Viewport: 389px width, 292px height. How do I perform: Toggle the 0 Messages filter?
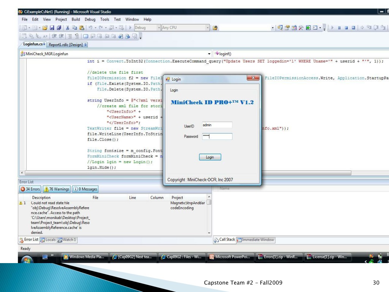click(x=85, y=189)
